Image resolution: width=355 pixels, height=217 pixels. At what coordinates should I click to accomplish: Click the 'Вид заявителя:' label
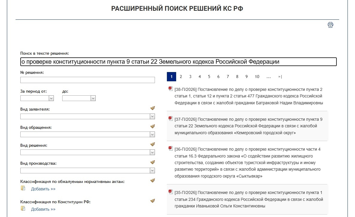tap(35, 109)
